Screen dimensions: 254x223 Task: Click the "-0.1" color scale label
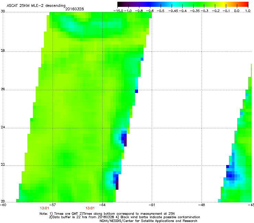227,11
